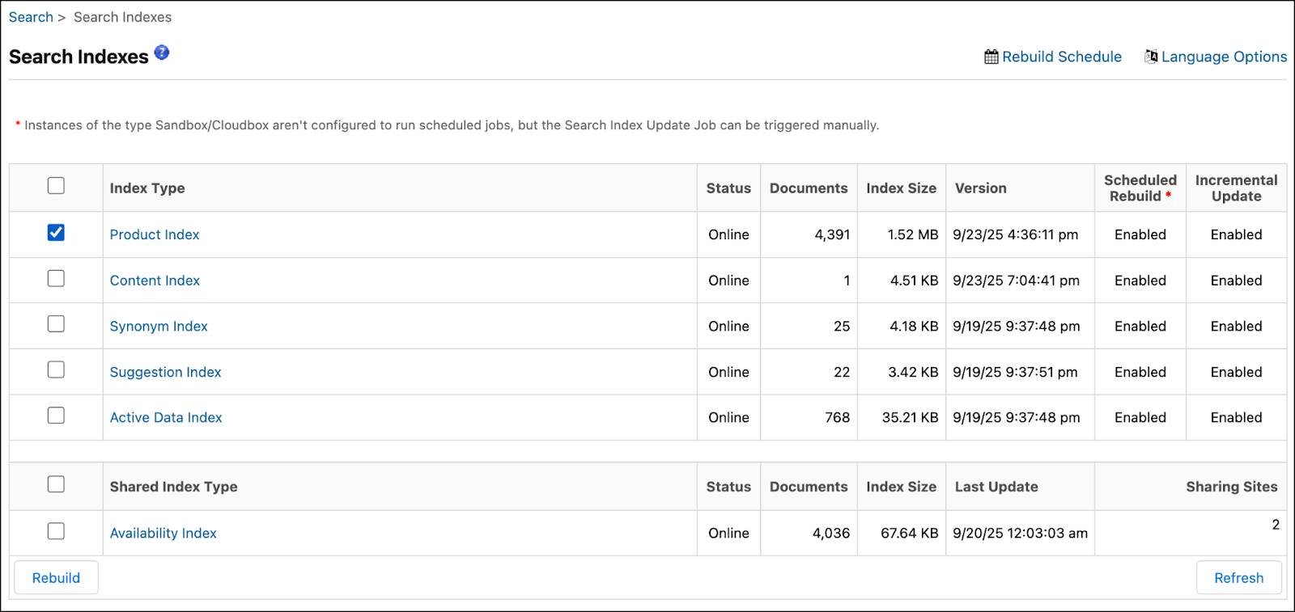Click the Language Options icon
This screenshot has height=612, width=1295.
pyautogui.click(x=1151, y=57)
